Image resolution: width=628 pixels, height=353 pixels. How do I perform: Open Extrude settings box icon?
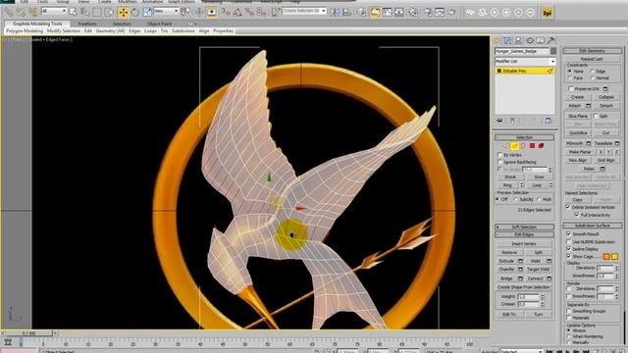520,261
